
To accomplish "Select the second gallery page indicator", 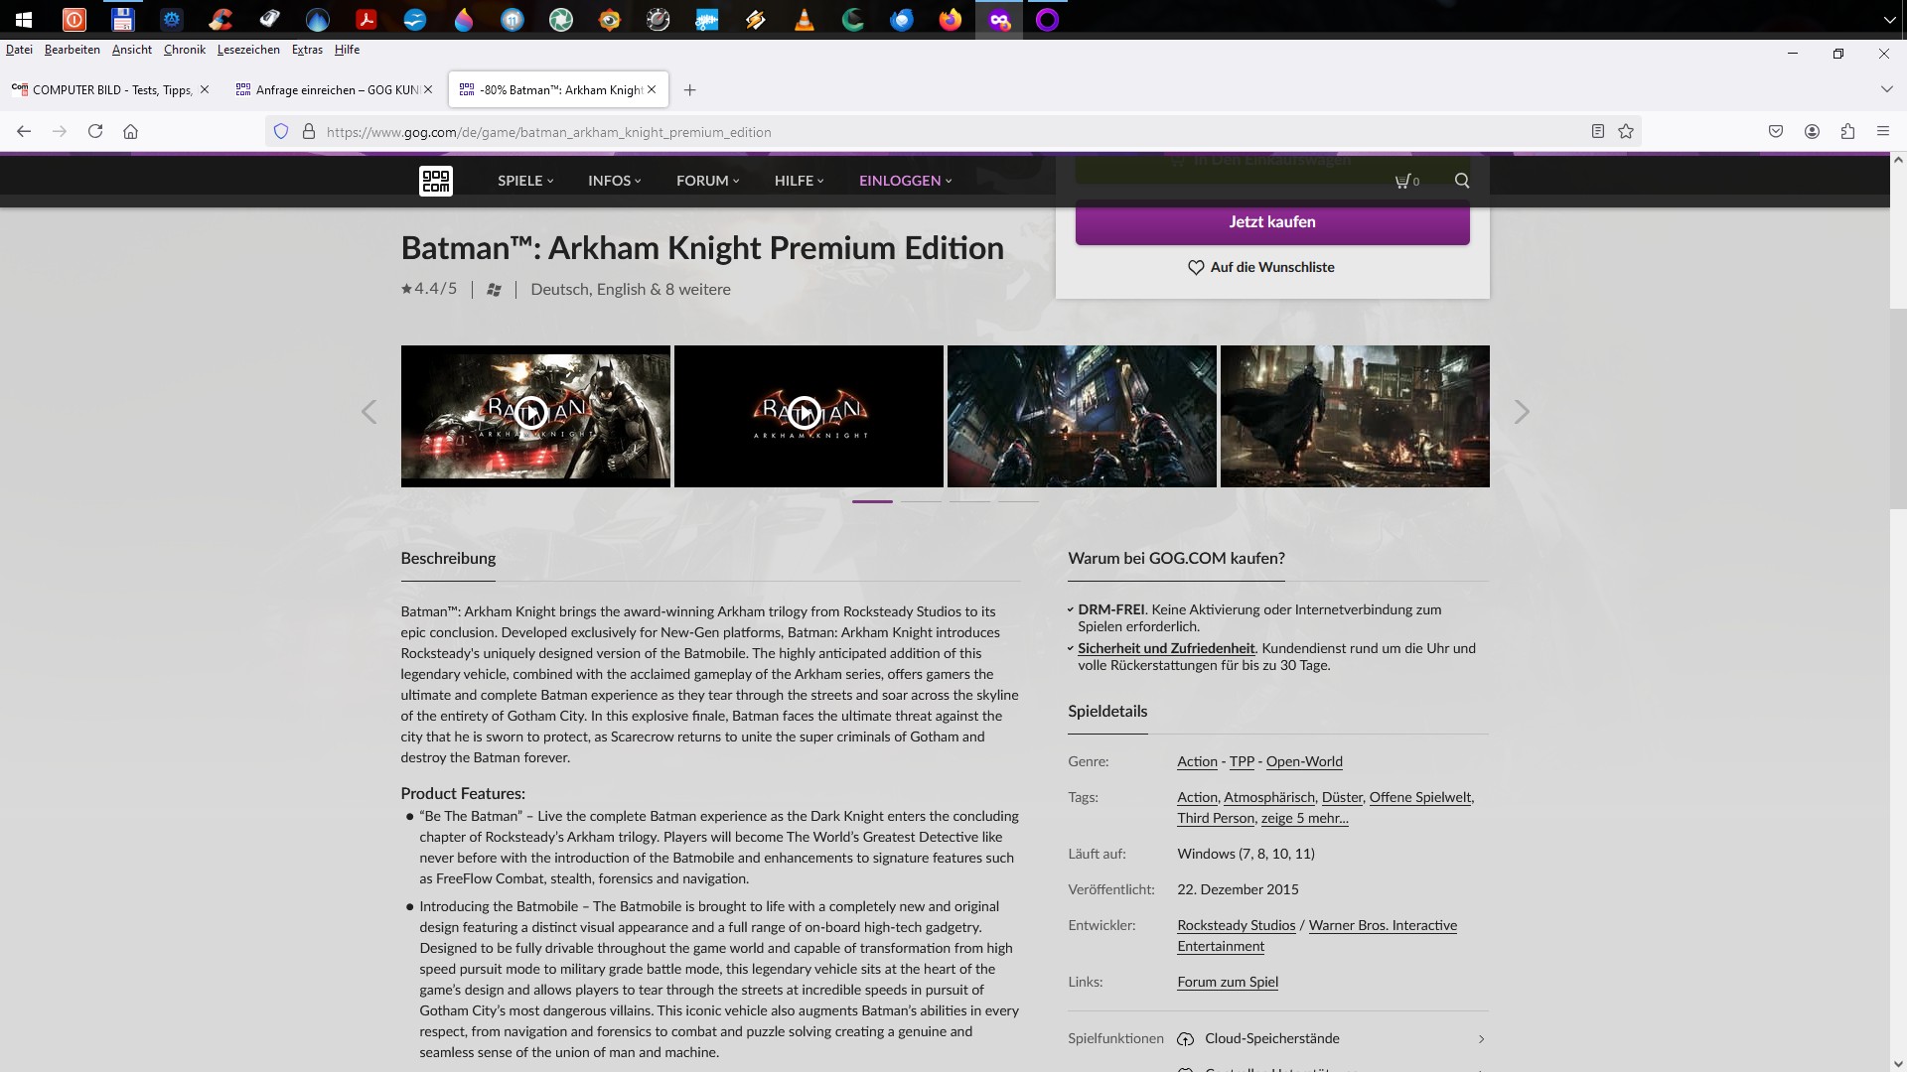I will (x=921, y=501).
